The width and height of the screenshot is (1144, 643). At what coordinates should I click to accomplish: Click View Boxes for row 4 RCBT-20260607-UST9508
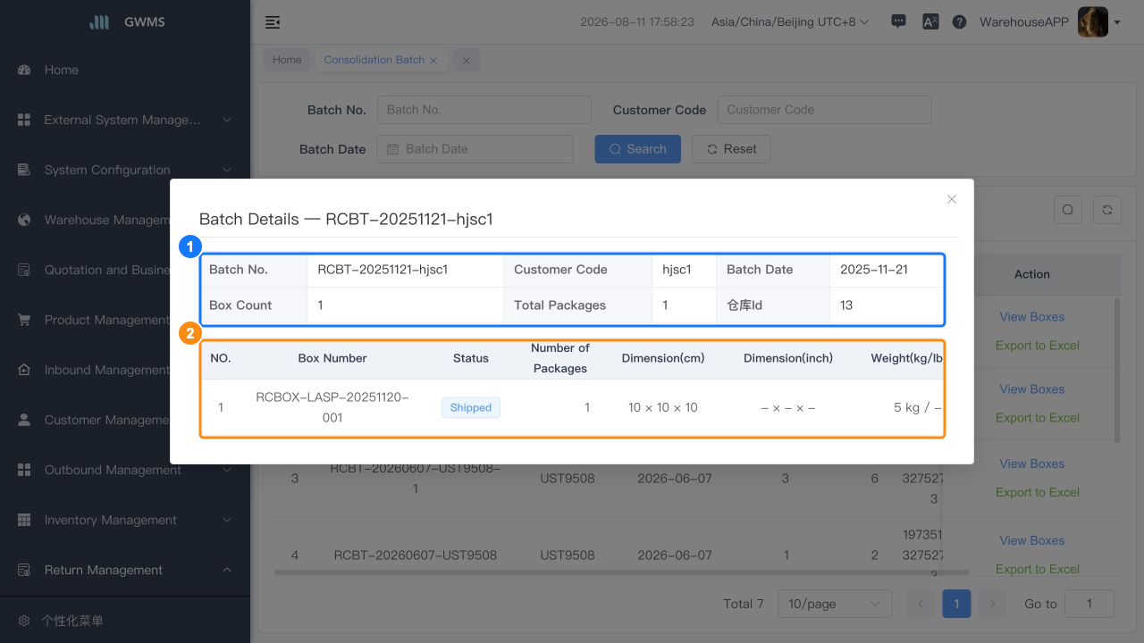point(1031,541)
